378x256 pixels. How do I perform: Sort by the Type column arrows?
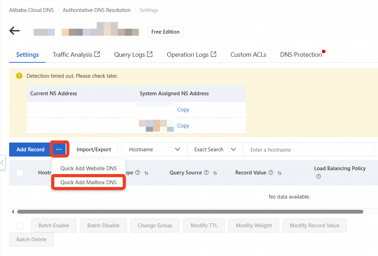tap(146, 173)
